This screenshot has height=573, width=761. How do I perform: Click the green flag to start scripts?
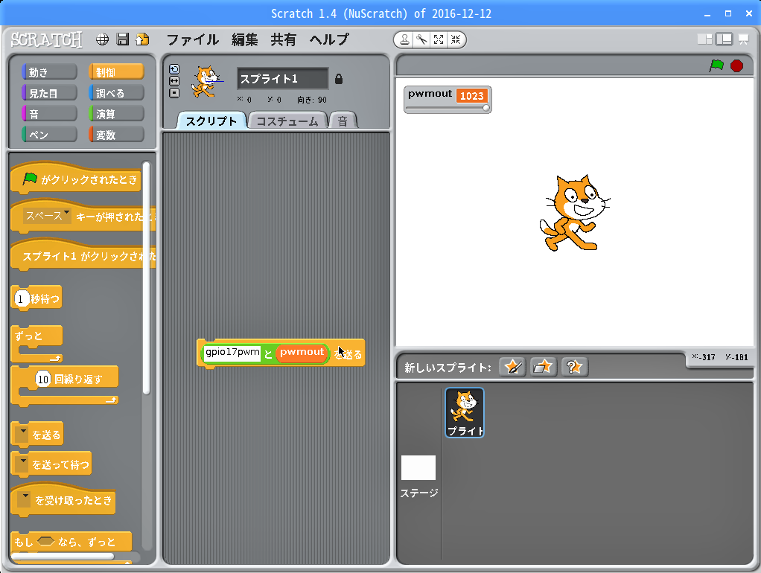(x=716, y=65)
